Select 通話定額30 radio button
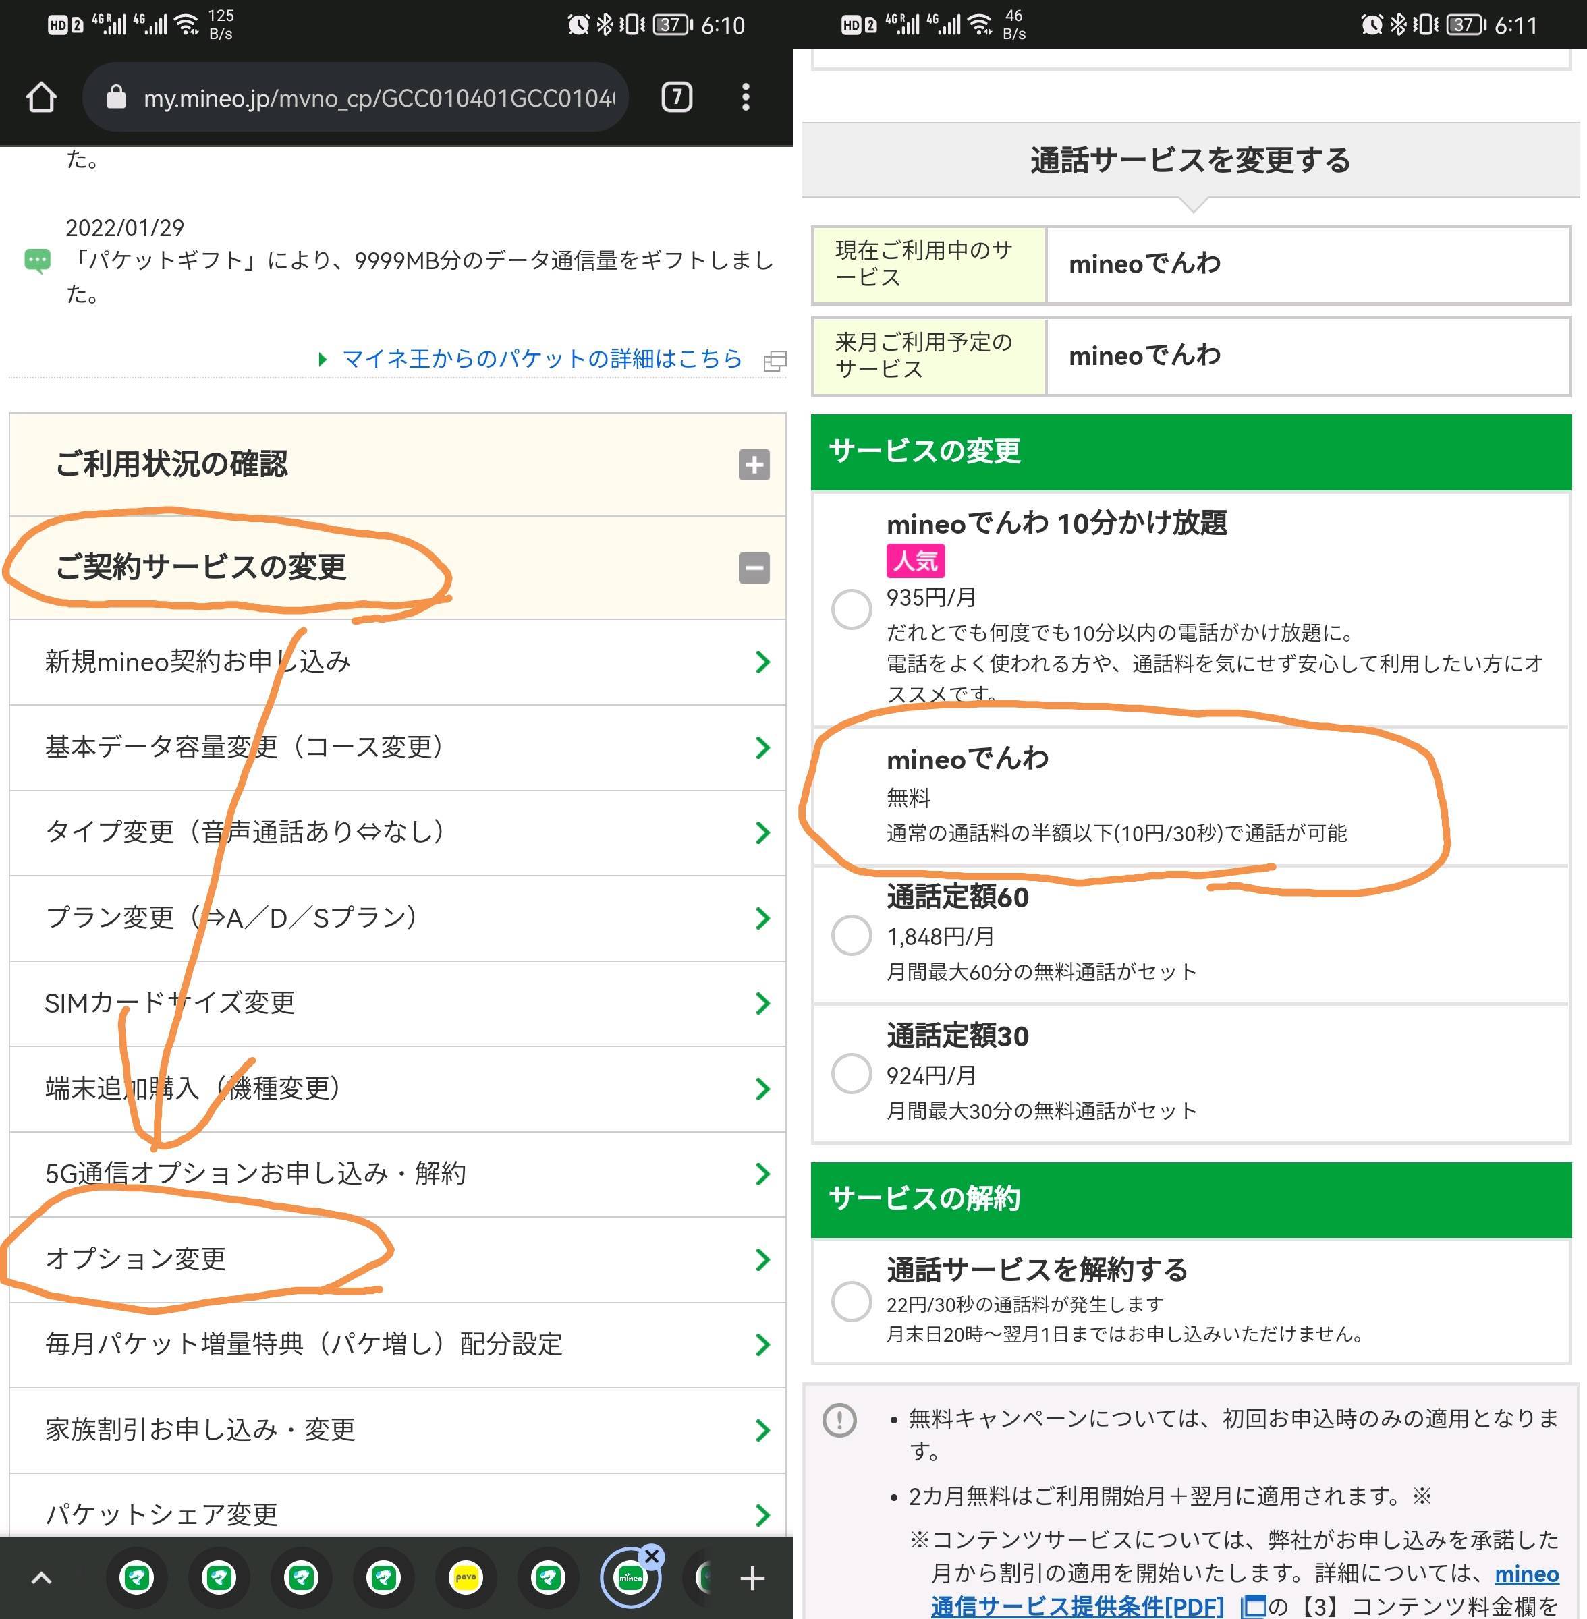This screenshot has height=1619, width=1587. click(x=851, y=1073)
